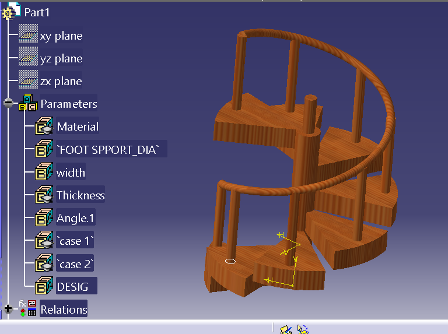Click the DESIG parameter icon
448x334 pixels.
tap(44, 286)
